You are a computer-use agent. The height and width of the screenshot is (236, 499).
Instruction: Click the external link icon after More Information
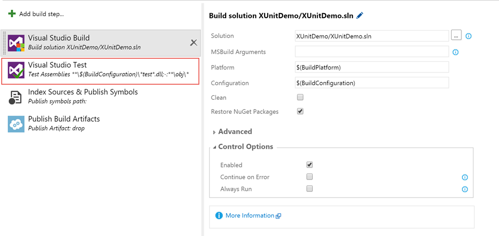point(278,216)
